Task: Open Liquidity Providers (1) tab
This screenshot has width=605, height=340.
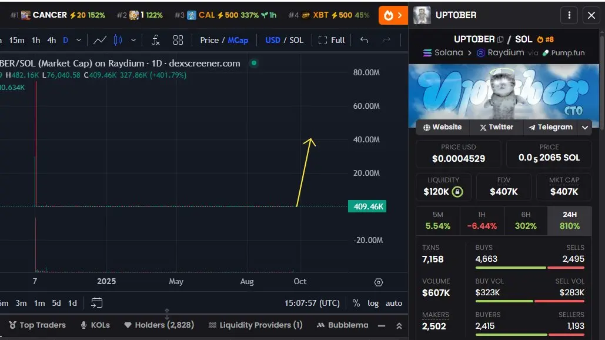Action: coord(255,325)
